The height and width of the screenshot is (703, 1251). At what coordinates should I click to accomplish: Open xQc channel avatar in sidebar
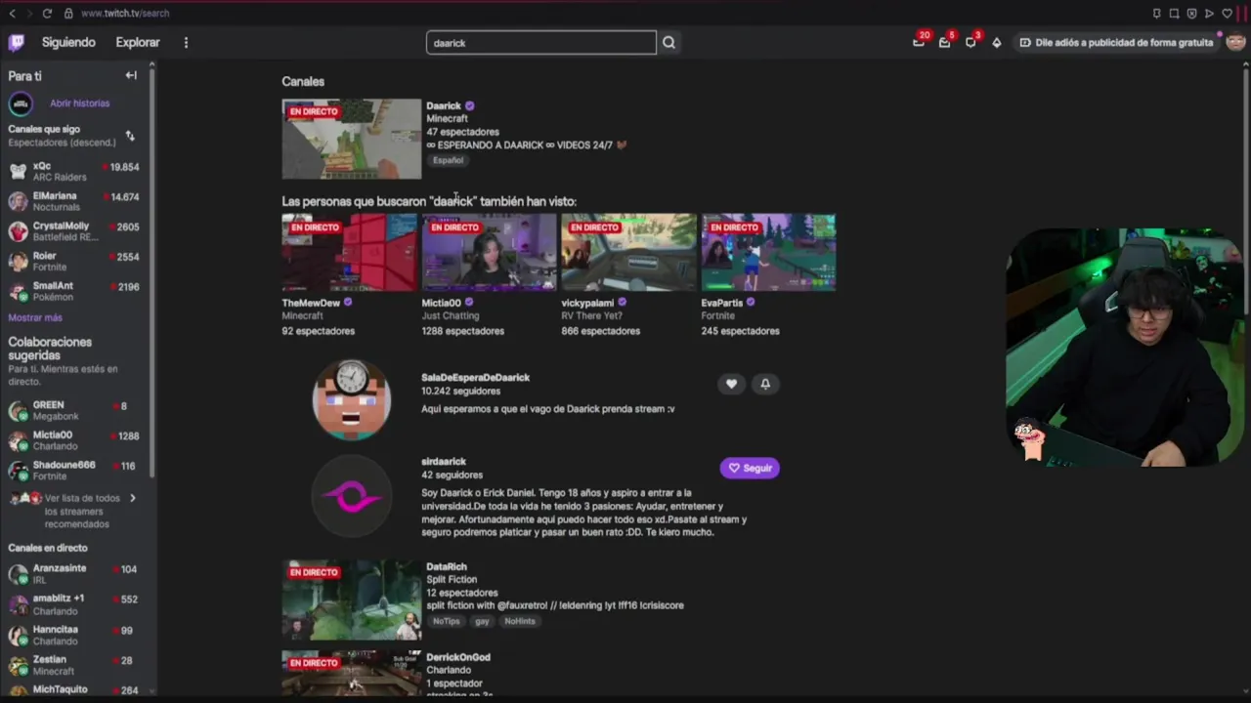(x=18, y=172)
